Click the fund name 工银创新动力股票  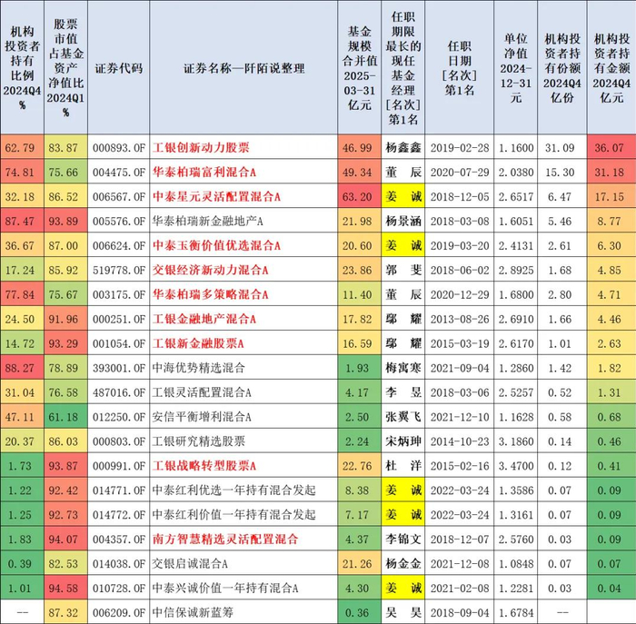click(201, 147)
